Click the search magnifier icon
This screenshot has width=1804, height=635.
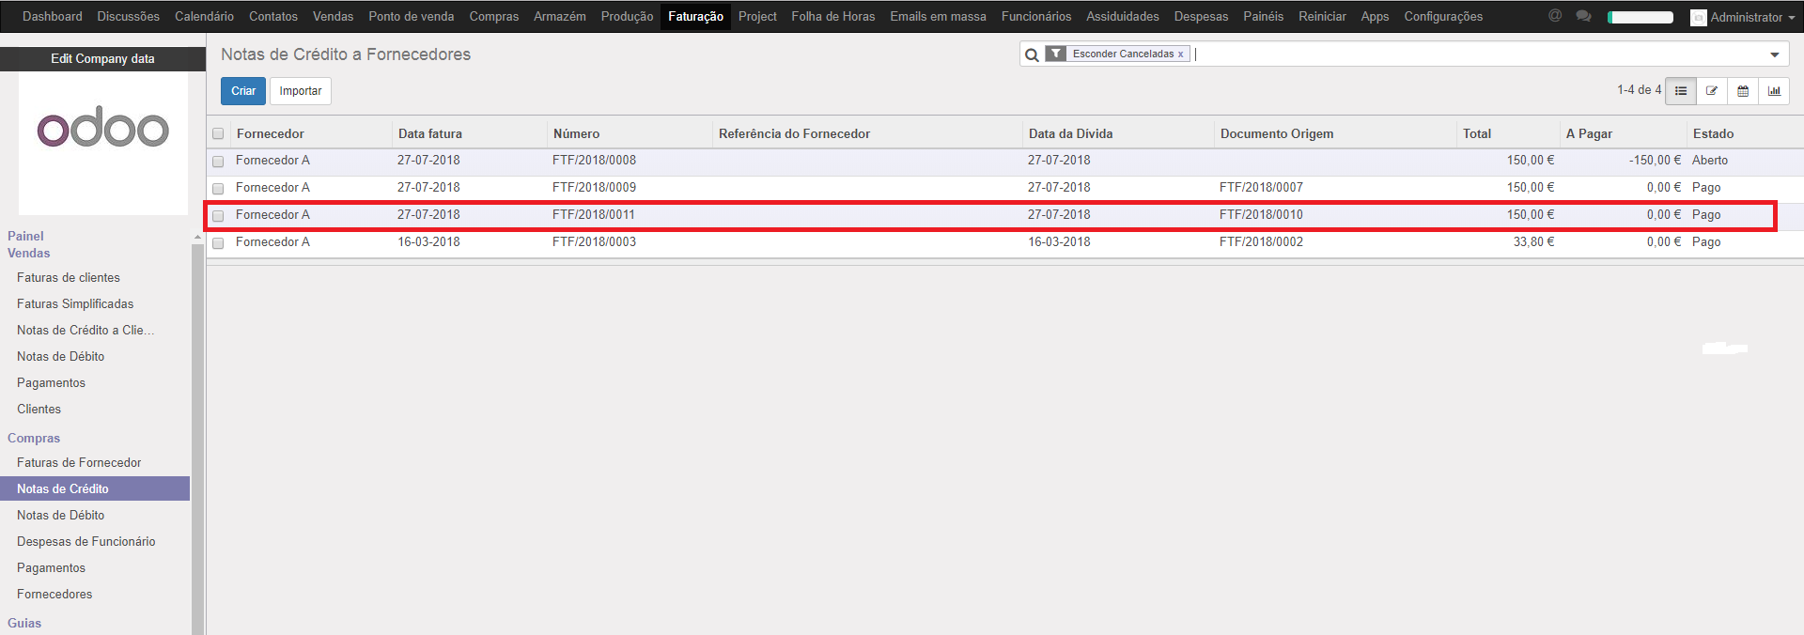(x=1032, y=54)
